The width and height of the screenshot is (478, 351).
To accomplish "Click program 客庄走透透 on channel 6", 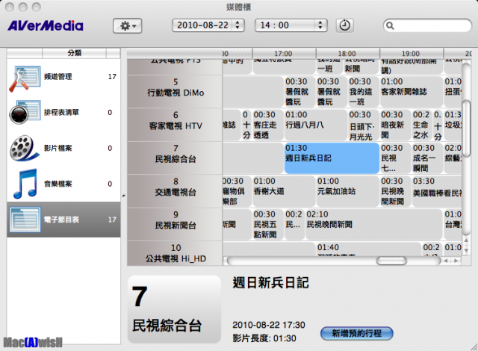I will coord(268,124).
